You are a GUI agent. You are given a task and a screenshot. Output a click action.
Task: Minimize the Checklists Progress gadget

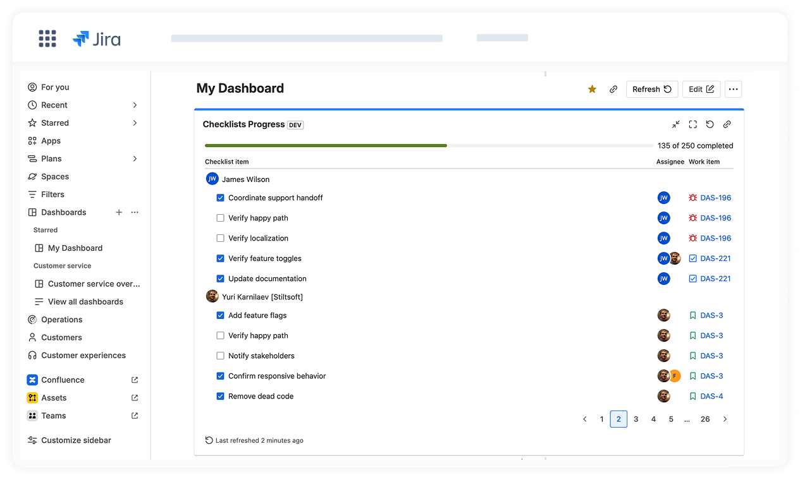point(675,124)
